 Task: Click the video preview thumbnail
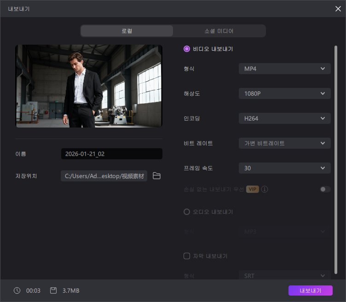click(x=89, y=86)
